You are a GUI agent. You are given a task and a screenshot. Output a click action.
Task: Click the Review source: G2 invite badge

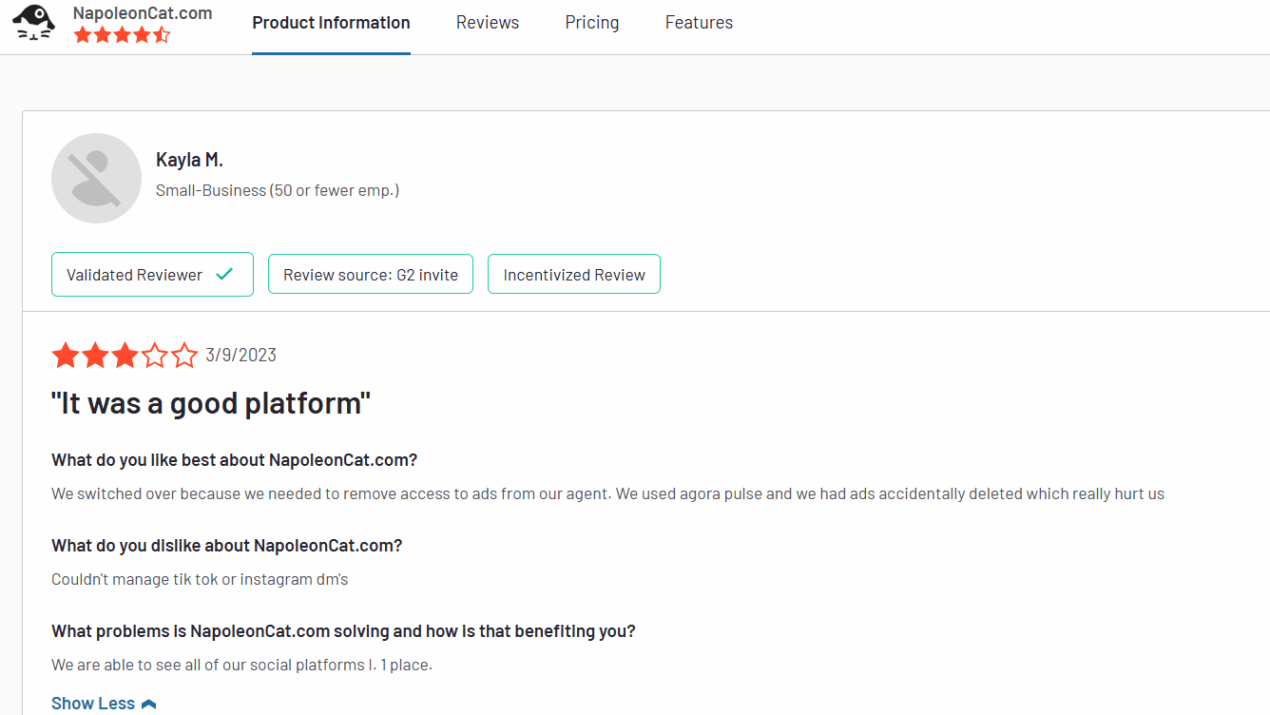[371, 275]
